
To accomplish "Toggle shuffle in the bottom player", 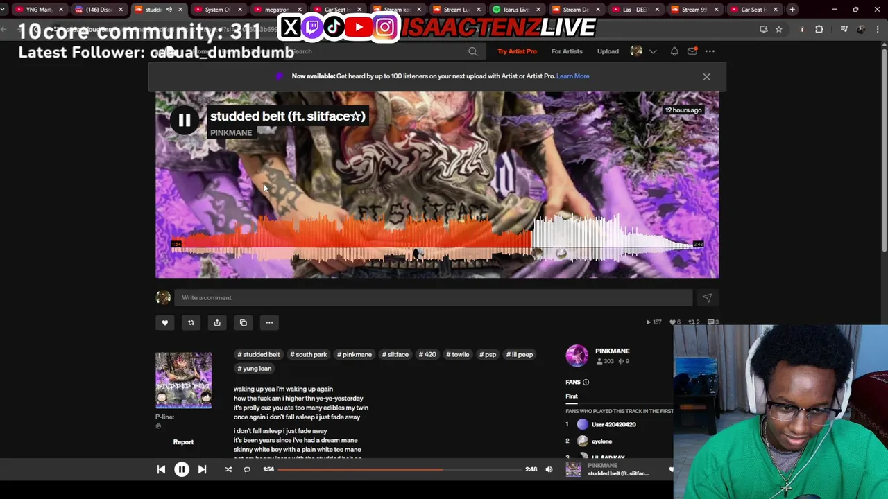I will pos(228,469).
